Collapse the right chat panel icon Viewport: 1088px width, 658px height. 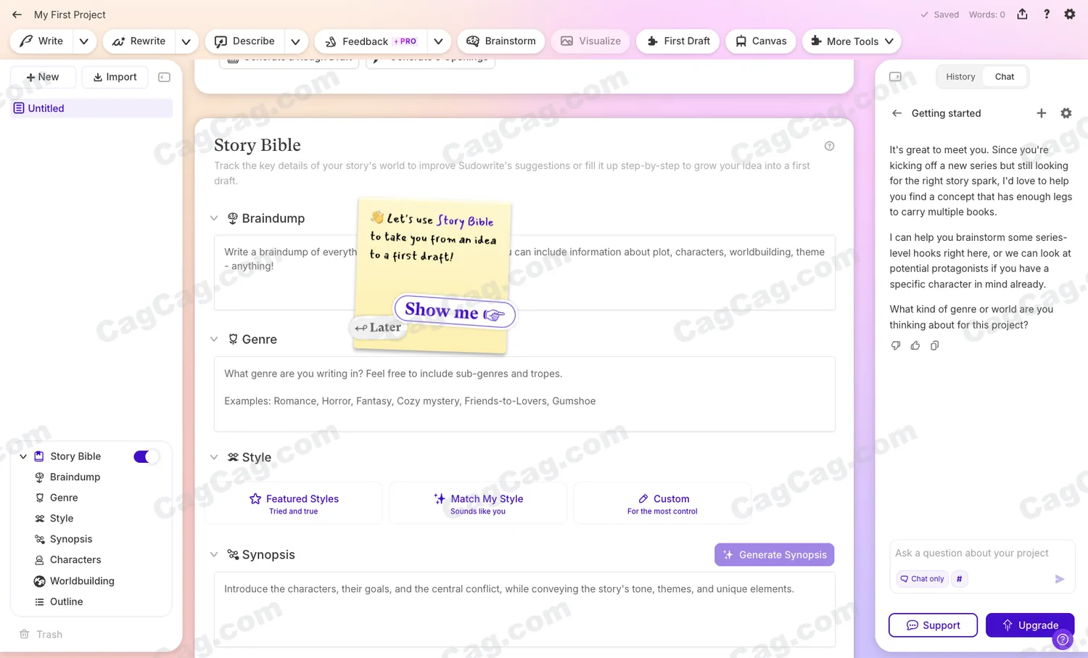click(x=896, y=77)
